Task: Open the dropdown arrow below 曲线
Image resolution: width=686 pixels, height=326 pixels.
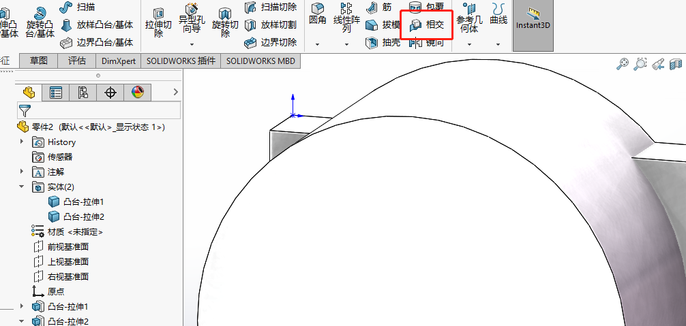Action: click(498, 44)
